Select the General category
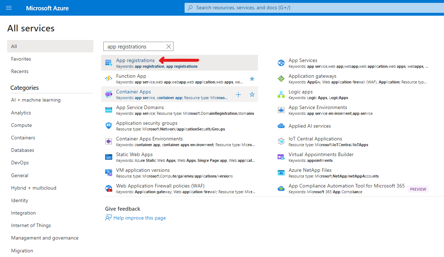The height and width of the screenshot is (257, 444). point(20,175)
